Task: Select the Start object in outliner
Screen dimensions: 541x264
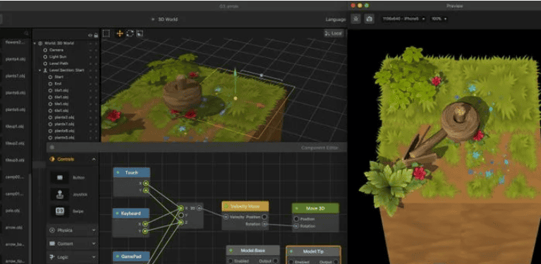Action: 59,77
